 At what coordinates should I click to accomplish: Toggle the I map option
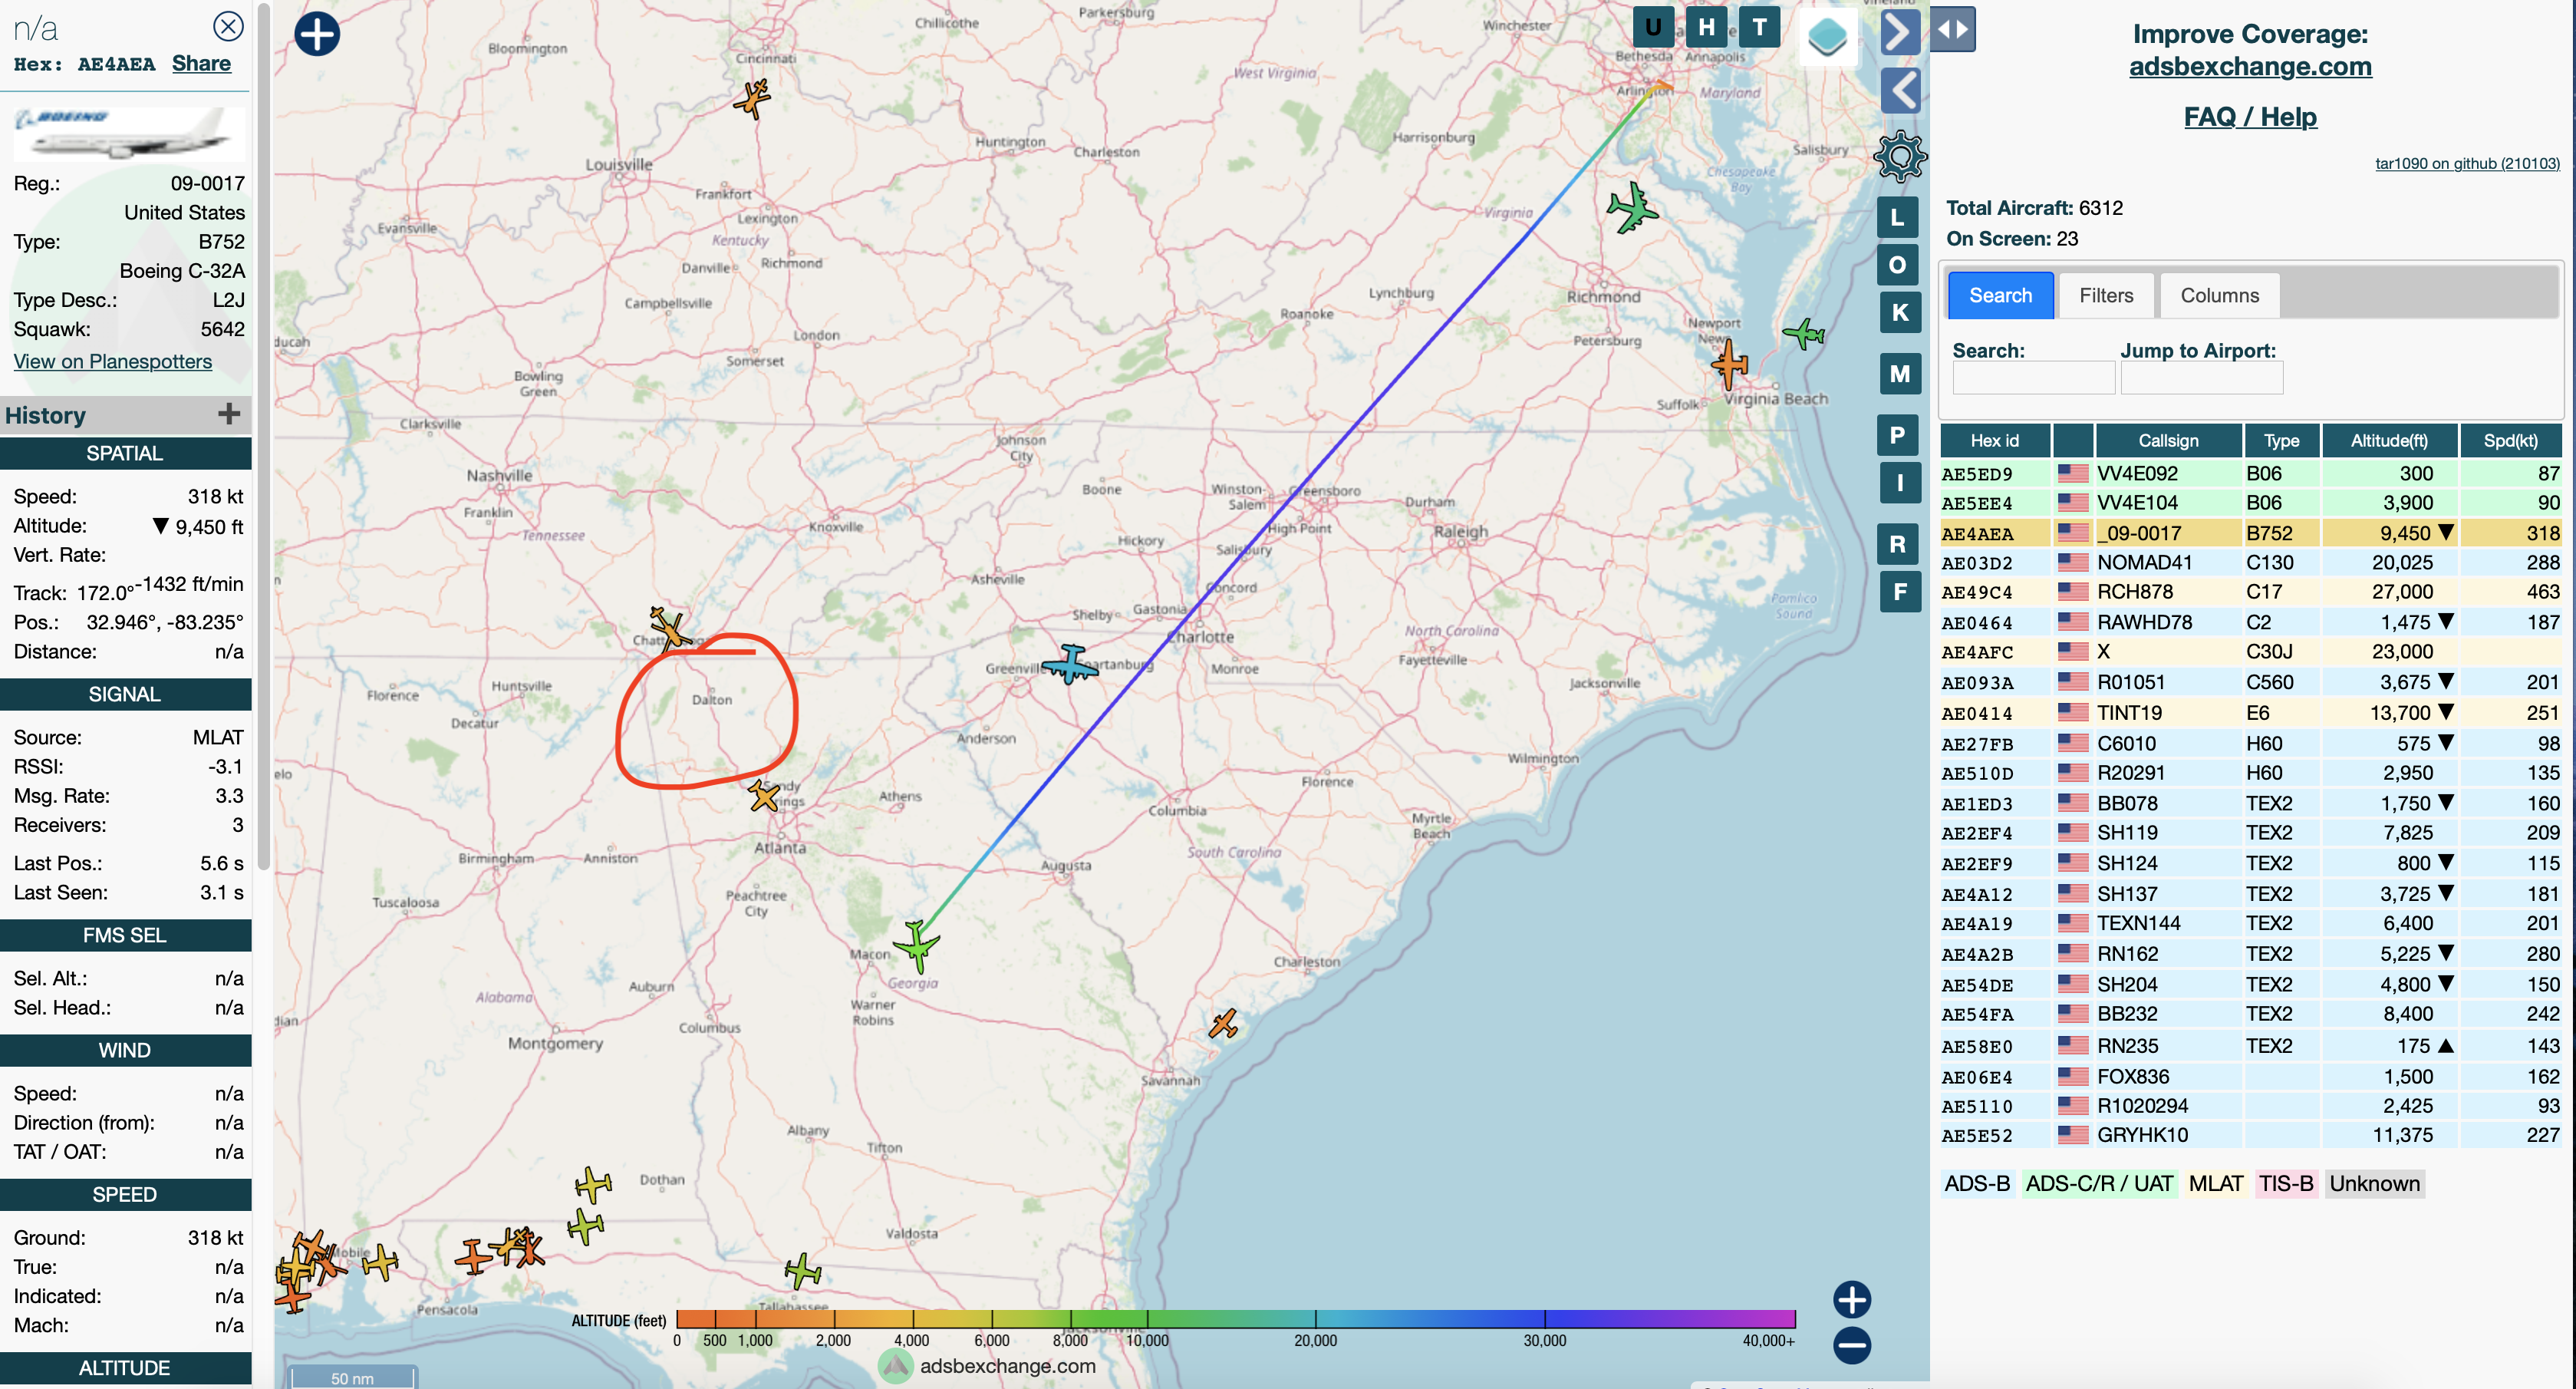(1899, 483)
